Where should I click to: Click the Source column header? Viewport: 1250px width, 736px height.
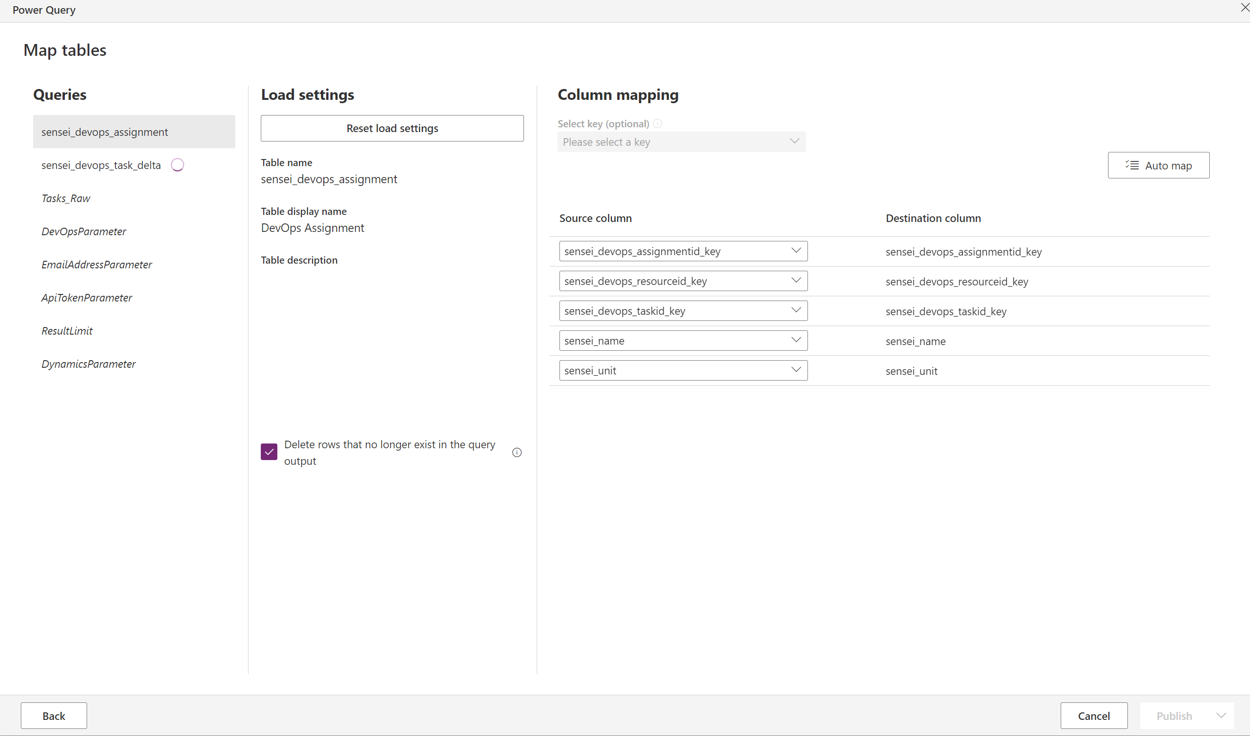[595, 218]
